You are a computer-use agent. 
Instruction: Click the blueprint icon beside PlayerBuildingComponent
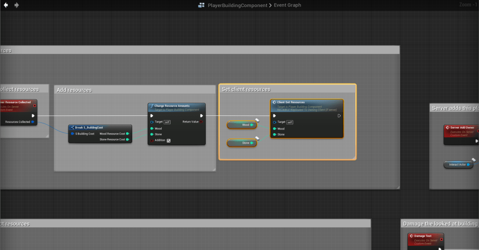coord(202,5)
